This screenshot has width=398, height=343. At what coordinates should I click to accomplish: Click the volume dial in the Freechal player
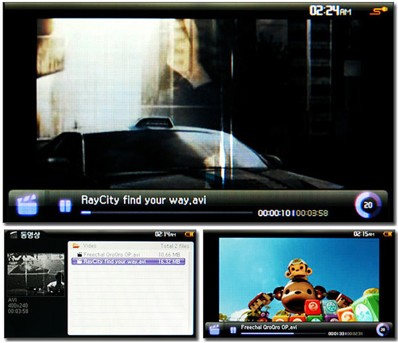click(382, 330)
